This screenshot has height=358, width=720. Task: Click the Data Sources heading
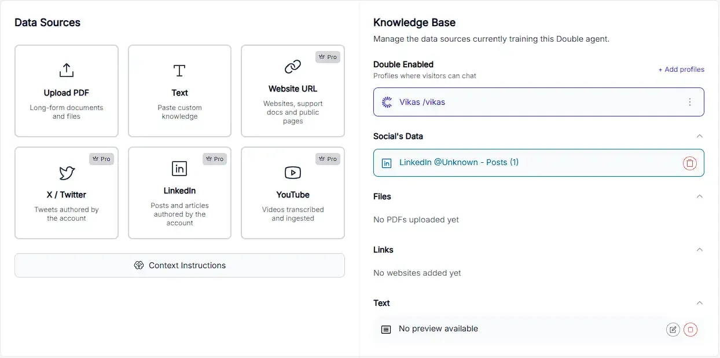click(47, 23)
